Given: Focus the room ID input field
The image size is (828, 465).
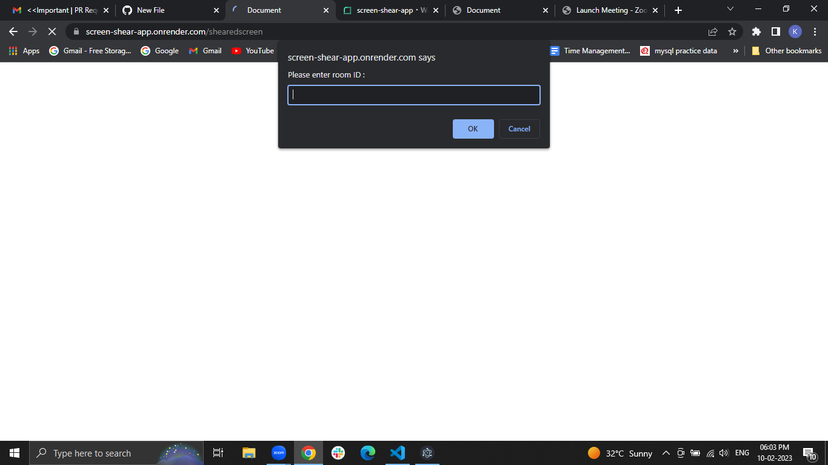Looking at the screenshot, I should (x=414, y=95).
